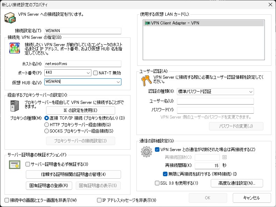Click the proxy server tower icon
Screen dimensions: 276x207
click(x=15, y=106)
